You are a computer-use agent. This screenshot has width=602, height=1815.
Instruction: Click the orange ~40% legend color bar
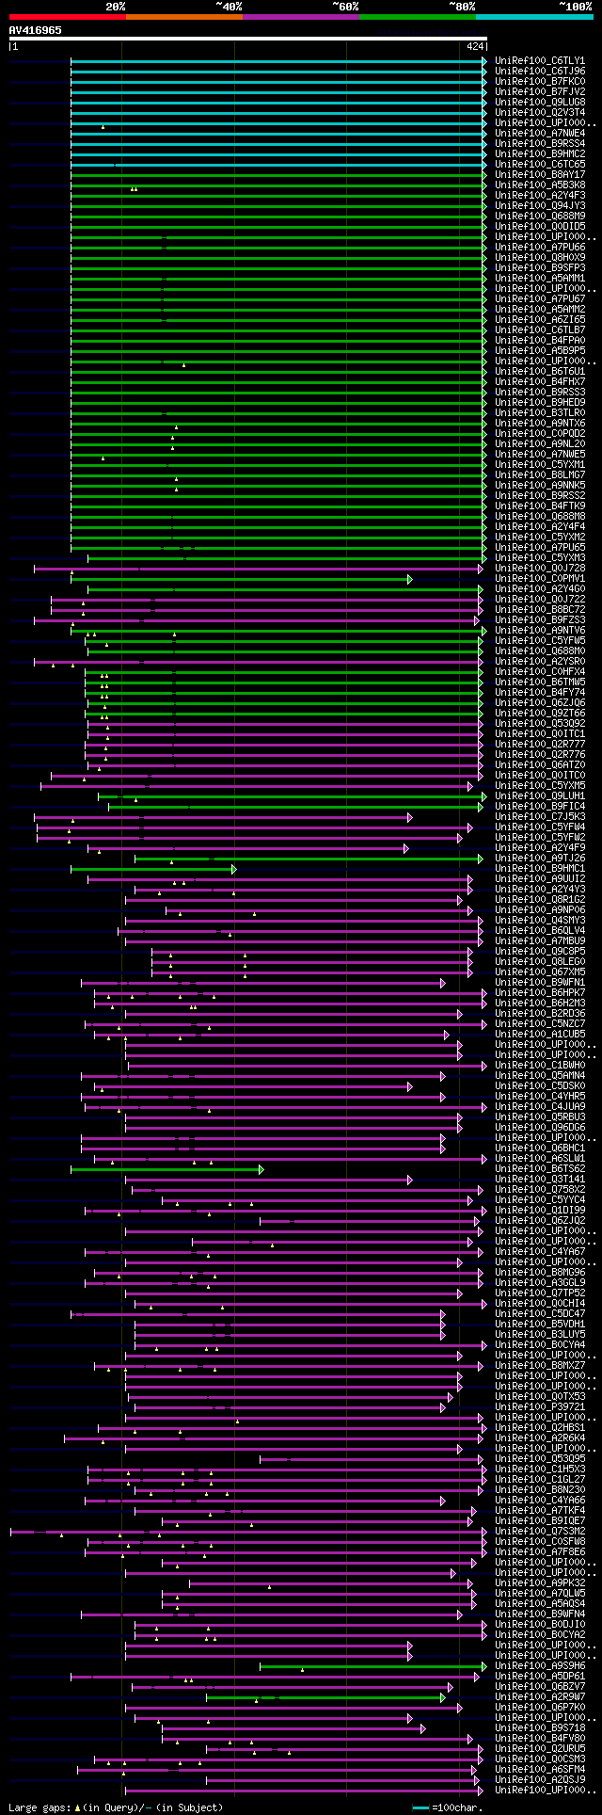point(183,17)
